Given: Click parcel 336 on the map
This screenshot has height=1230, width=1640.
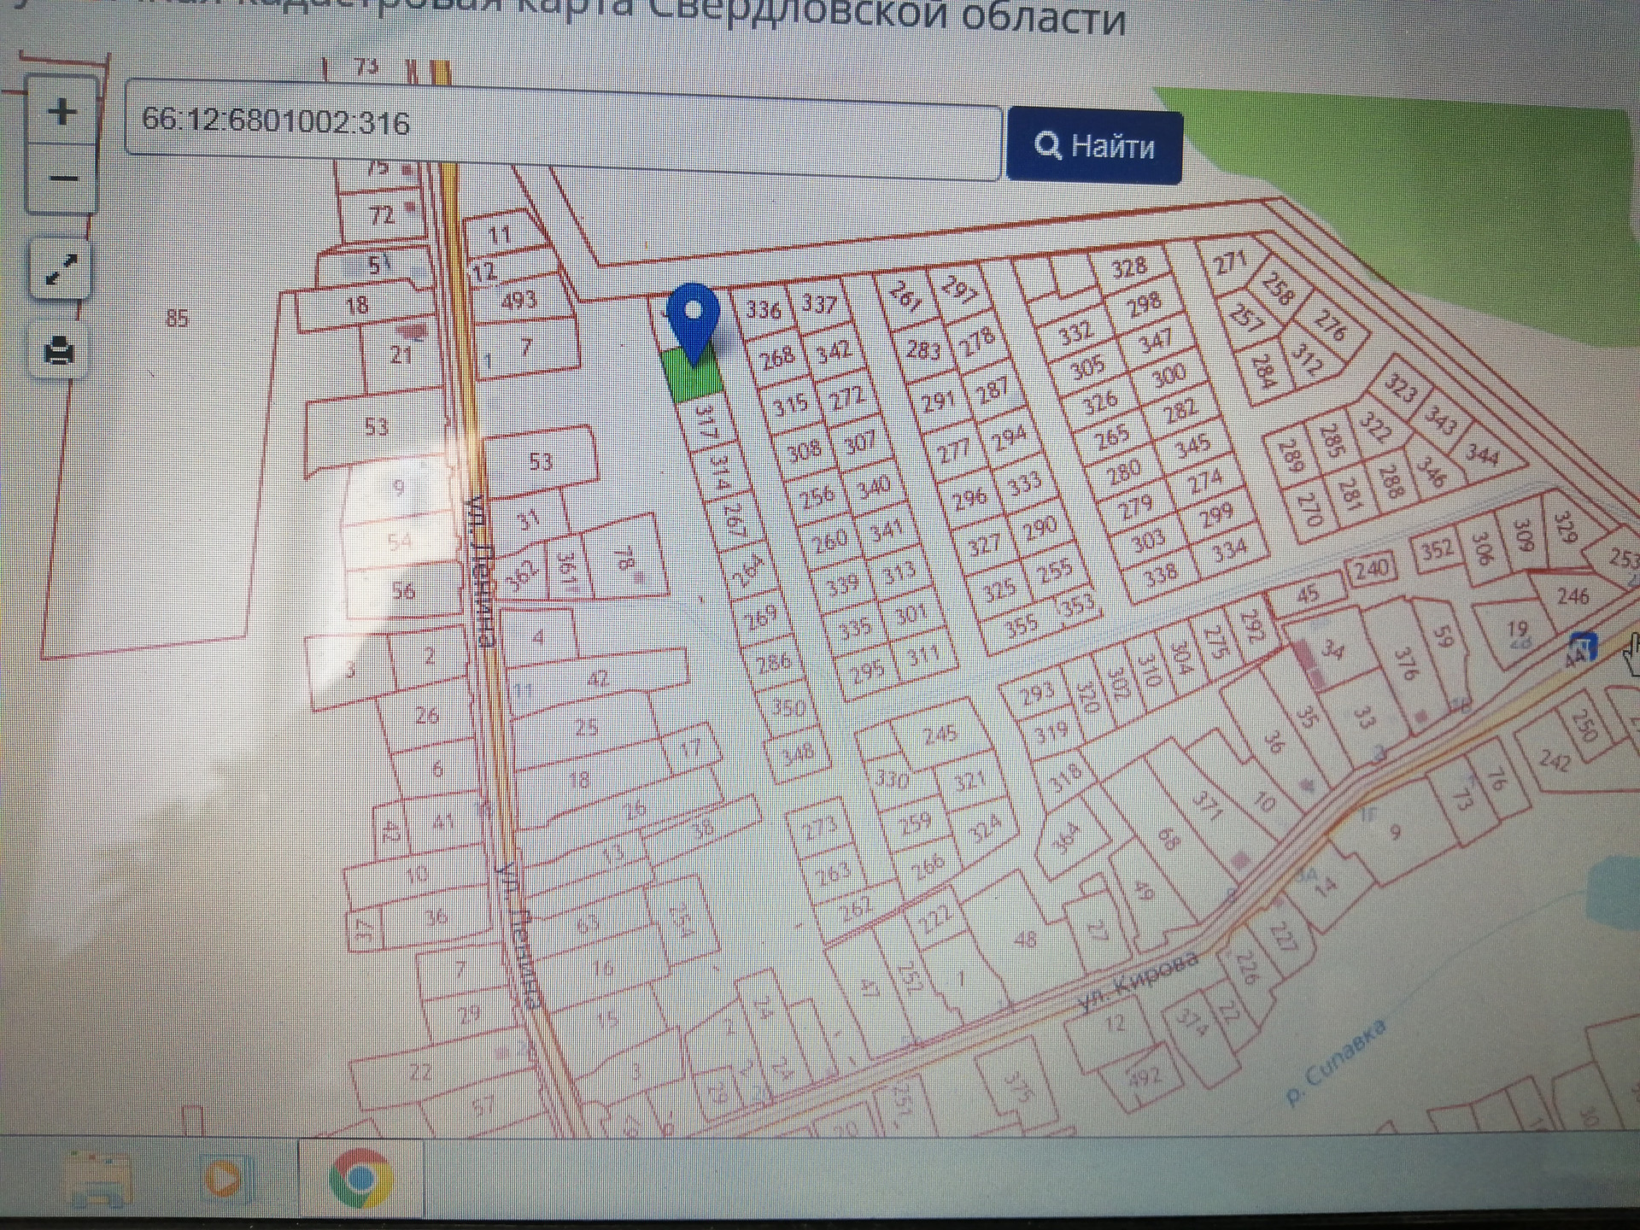Looking at the screenshot, I should [x=763, y=309].
